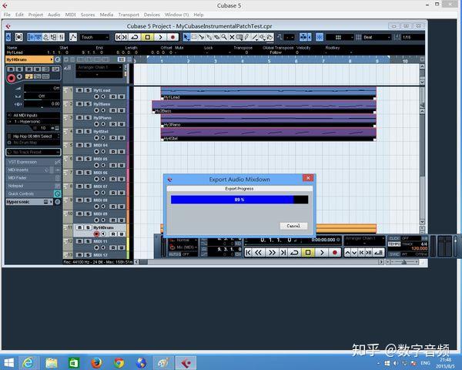Click the Transport panel Record button
The width and height of the screenshot is (462, 370).
[335, 253]
